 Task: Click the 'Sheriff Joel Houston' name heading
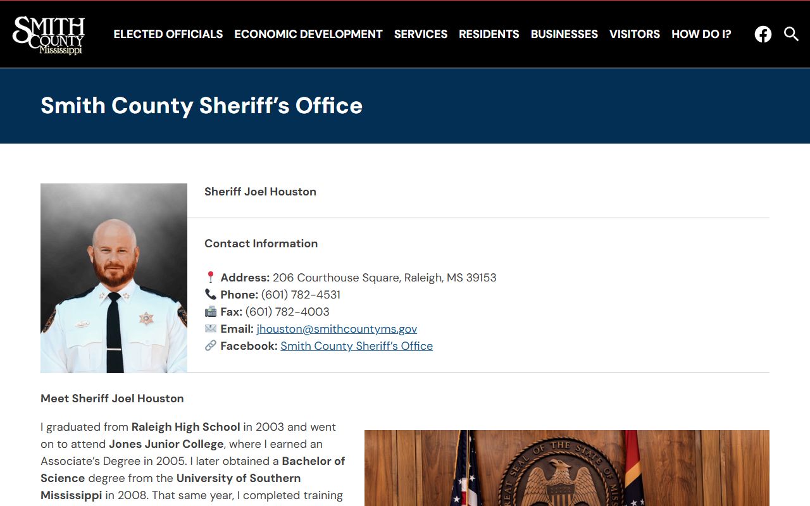260,192
